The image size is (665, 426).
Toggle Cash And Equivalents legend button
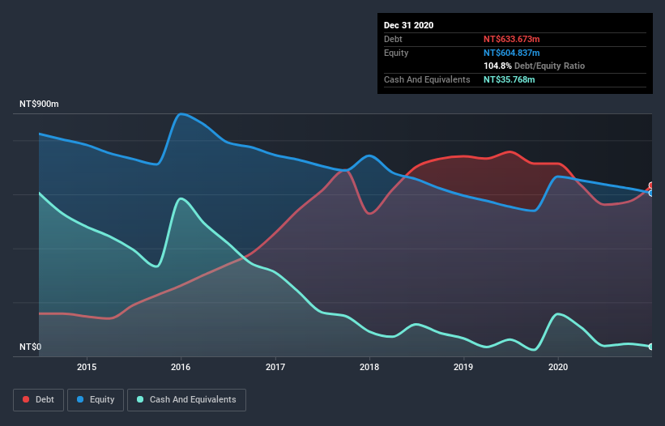pos(186,400)
